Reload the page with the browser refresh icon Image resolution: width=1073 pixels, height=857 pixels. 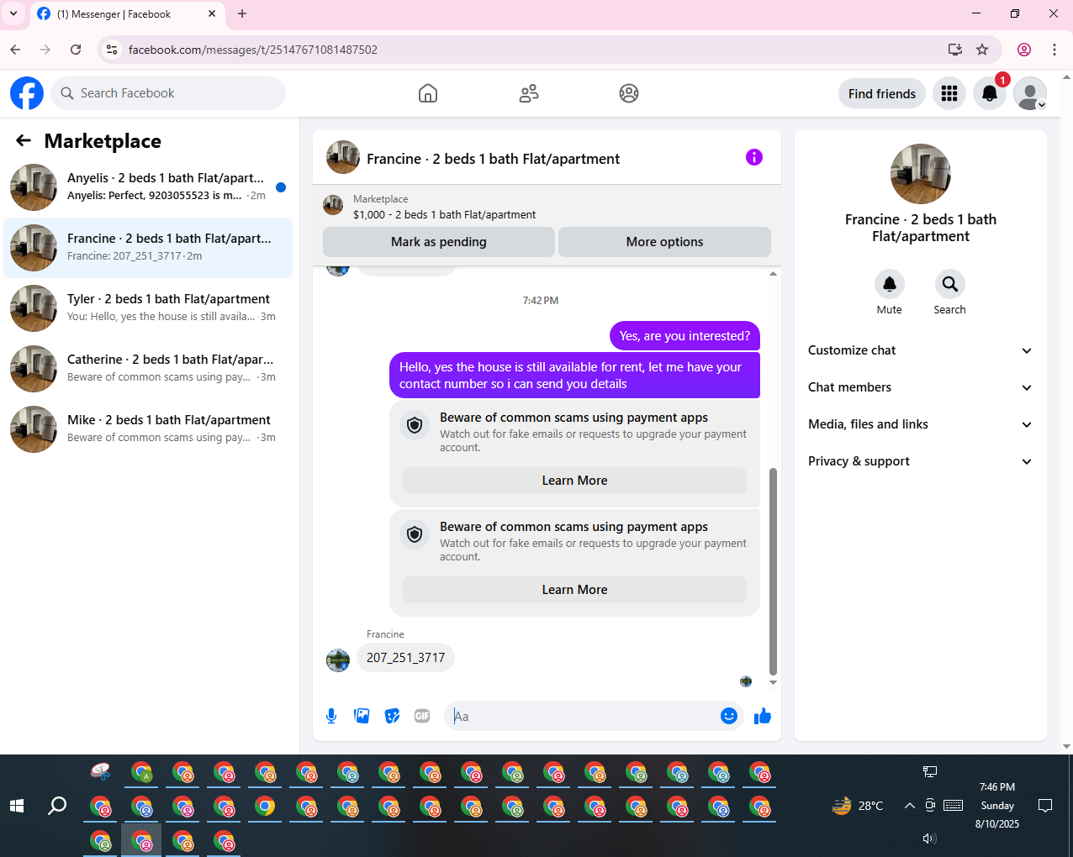(x=76, y=50)
